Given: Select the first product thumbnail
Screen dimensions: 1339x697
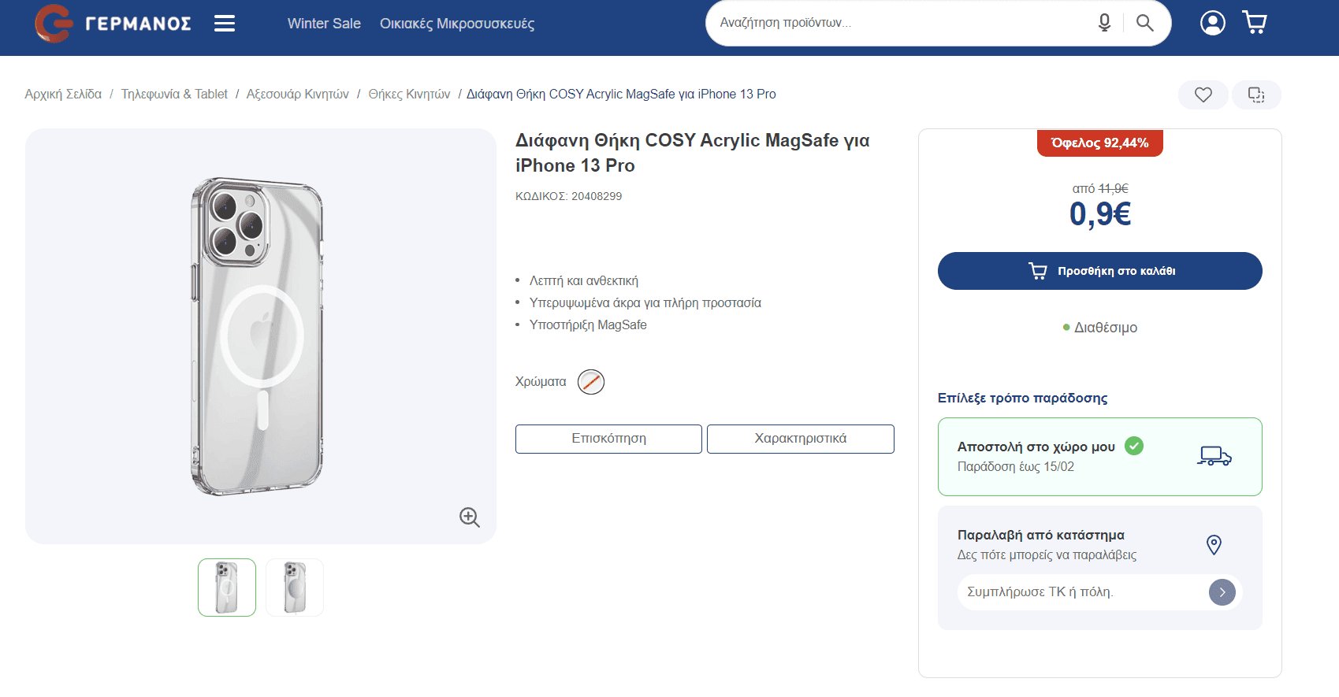Looking at the screenshot, I should tap(227, 588).
